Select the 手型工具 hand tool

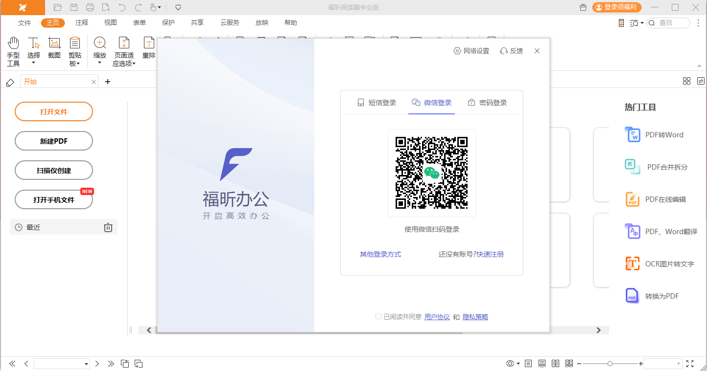13,51
